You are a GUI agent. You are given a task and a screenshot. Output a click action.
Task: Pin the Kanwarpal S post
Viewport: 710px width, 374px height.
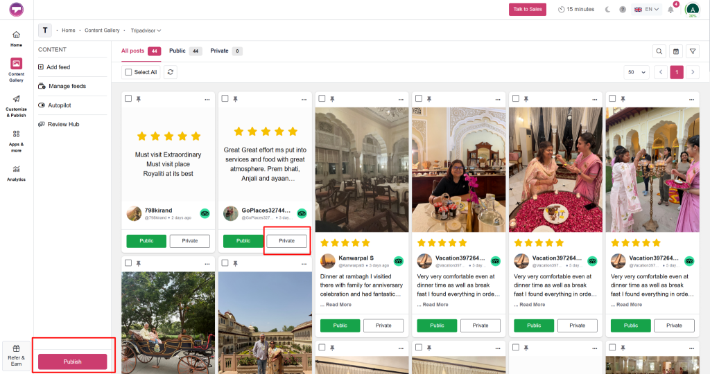[332, 98]
